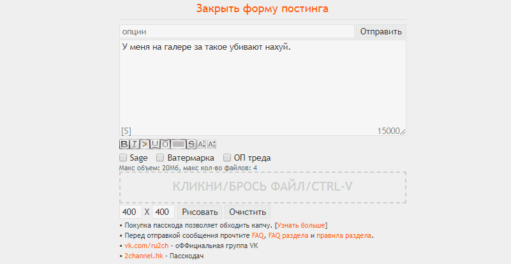
Task: Focus the опции input field
Action: (237, 32)
